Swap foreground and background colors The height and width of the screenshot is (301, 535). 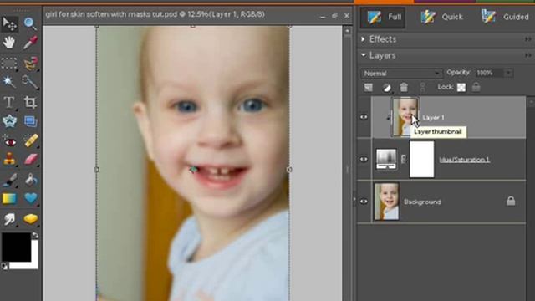pos(35,236)
